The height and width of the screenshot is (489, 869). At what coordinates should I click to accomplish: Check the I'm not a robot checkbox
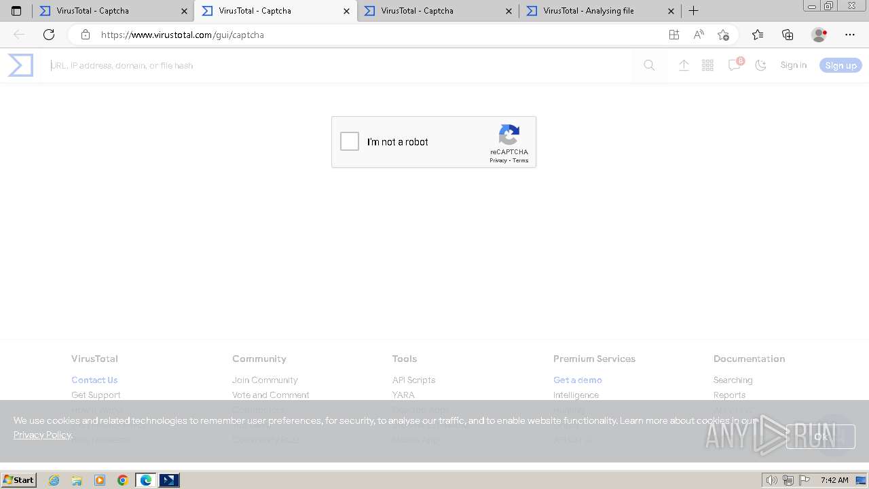coord(350,141)
